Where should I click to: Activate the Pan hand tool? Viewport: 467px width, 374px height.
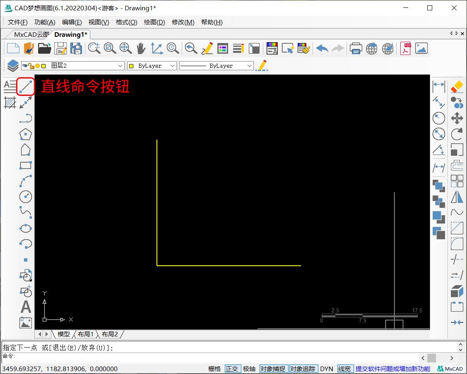tap(141, 48)
